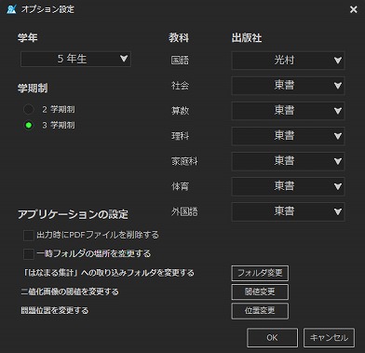365x353 pixels.
Task: Close the オプション設定 dialog
Action: 353,10
